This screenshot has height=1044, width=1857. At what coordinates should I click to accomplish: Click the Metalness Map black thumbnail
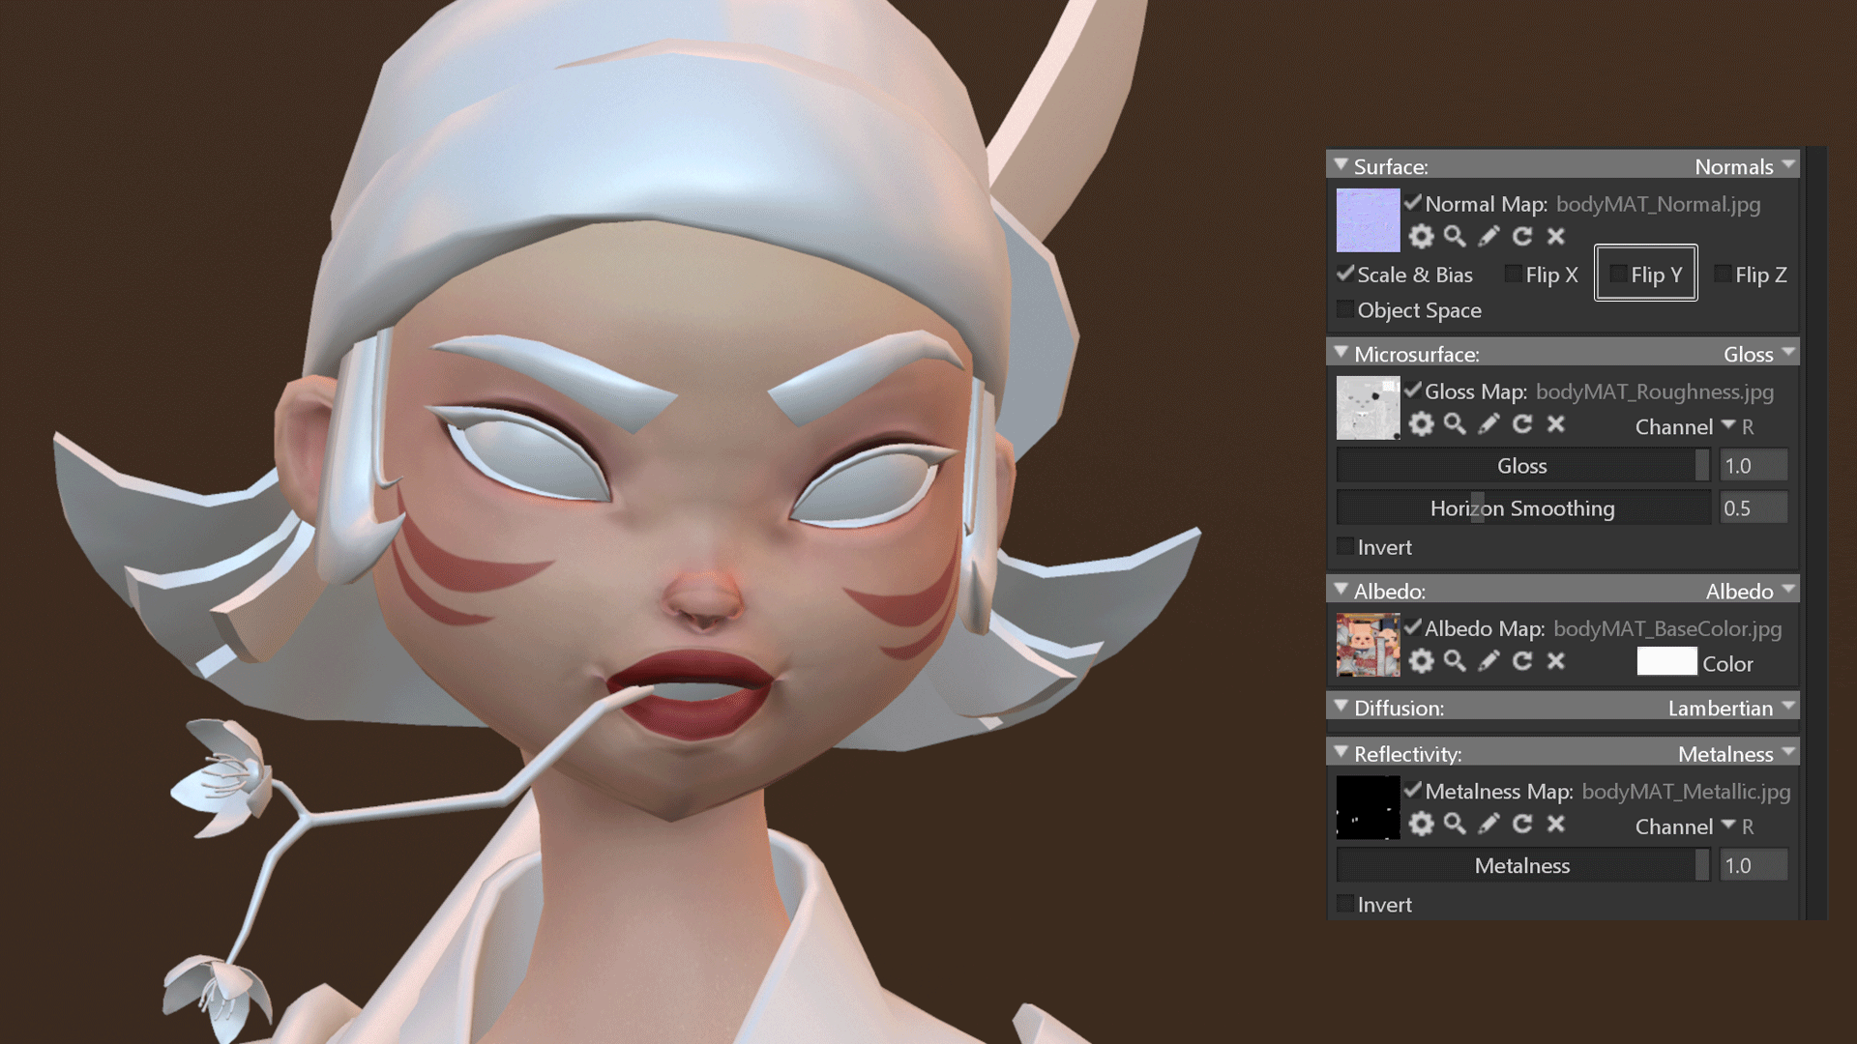click(1368, 807)
